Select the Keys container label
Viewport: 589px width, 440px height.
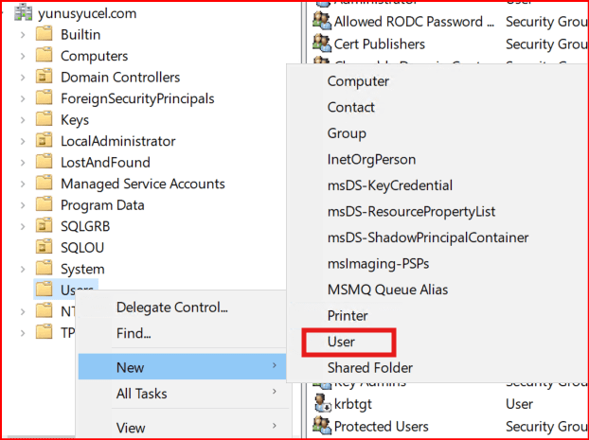pos(75,120)
